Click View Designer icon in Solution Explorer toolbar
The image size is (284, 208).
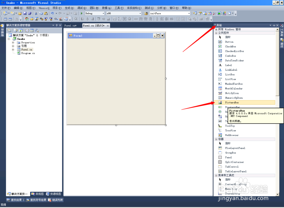[32, 30]
